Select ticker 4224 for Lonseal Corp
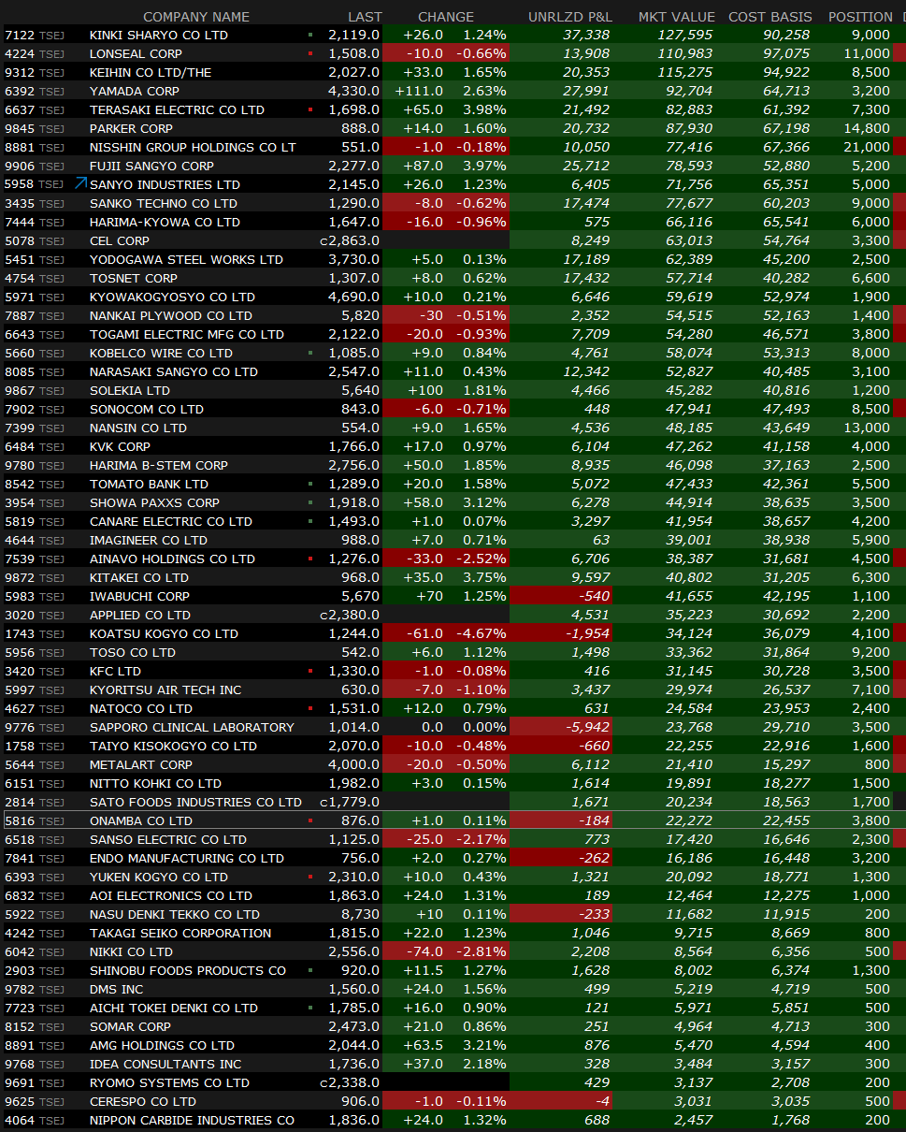 pos(20,53)
